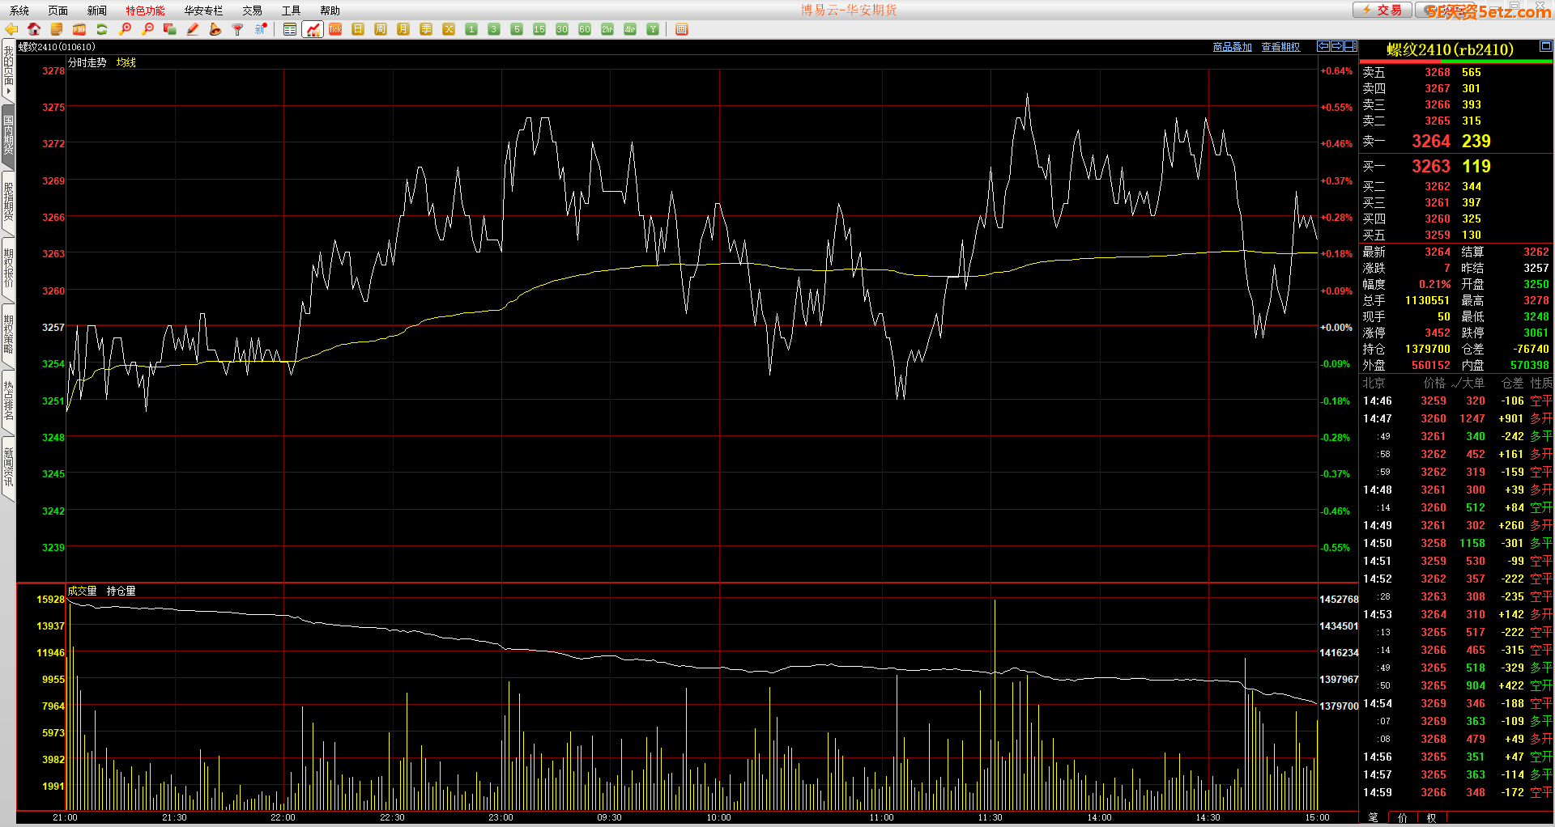This screenshot has height=827, width=1555.
Task: Click the 交易 lightning button
Action: tap(1382, 10)
